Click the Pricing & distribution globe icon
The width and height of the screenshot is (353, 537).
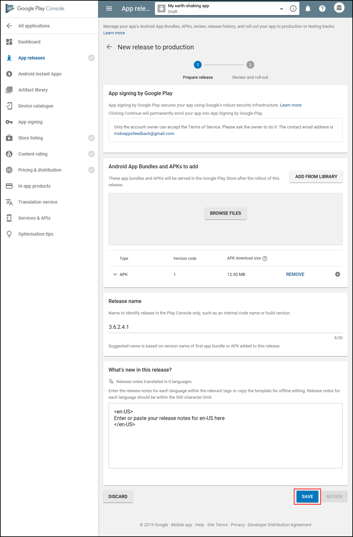pyautogui.click(x=9, y=170)
